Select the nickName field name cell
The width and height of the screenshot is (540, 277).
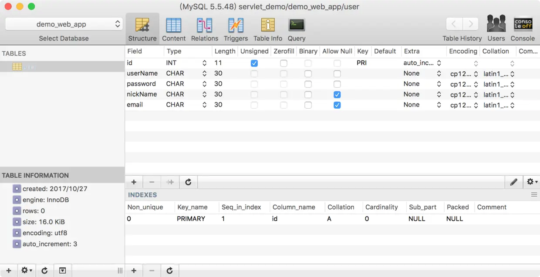[x=142, y=94]
